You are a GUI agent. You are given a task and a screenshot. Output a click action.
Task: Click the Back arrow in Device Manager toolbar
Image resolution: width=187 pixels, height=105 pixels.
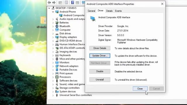(x=49, y=3)
